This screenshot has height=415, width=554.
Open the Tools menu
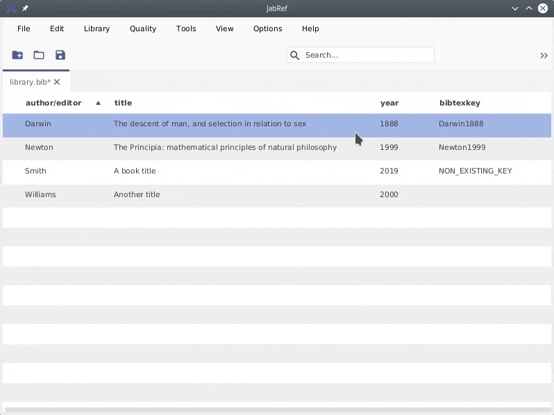[186, 29]
